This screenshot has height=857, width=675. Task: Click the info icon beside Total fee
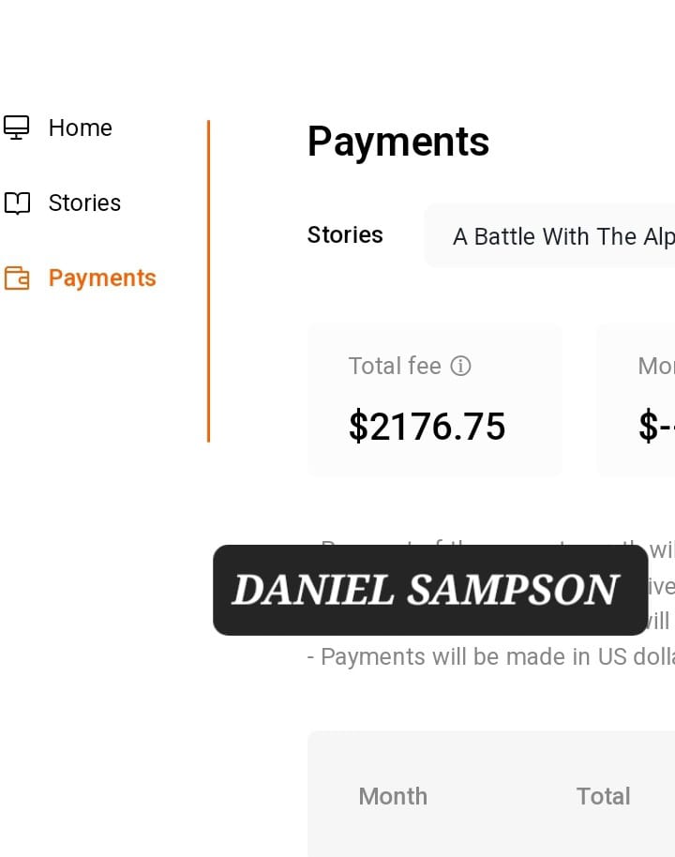(460, 366)
